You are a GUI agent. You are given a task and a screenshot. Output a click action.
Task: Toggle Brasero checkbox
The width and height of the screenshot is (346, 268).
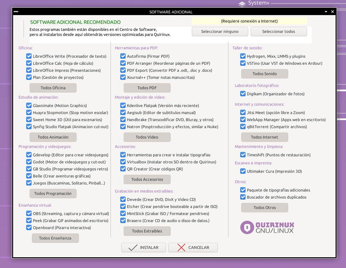coord(123,220)
